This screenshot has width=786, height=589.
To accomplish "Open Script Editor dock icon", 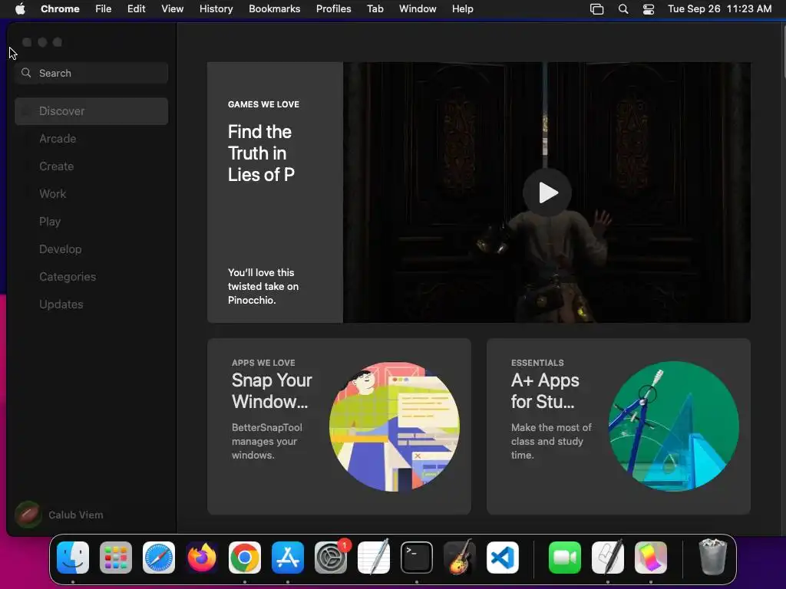I will [x=608, y=558].
